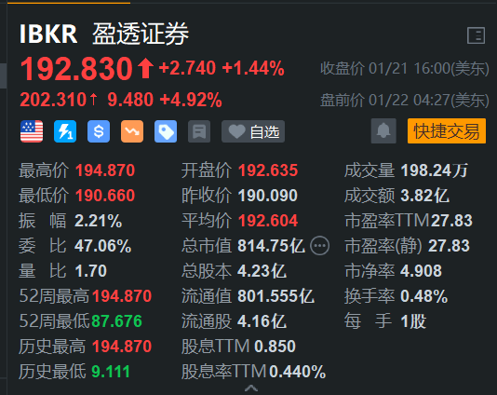Viewport: 497px width, 395px height.
Task: Click the pre-market change +4.92%
Action: click(191, 100)
